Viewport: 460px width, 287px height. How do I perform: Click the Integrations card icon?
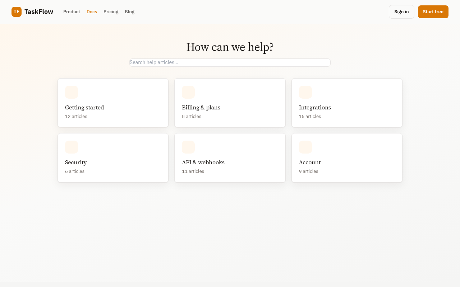(305, 92)
